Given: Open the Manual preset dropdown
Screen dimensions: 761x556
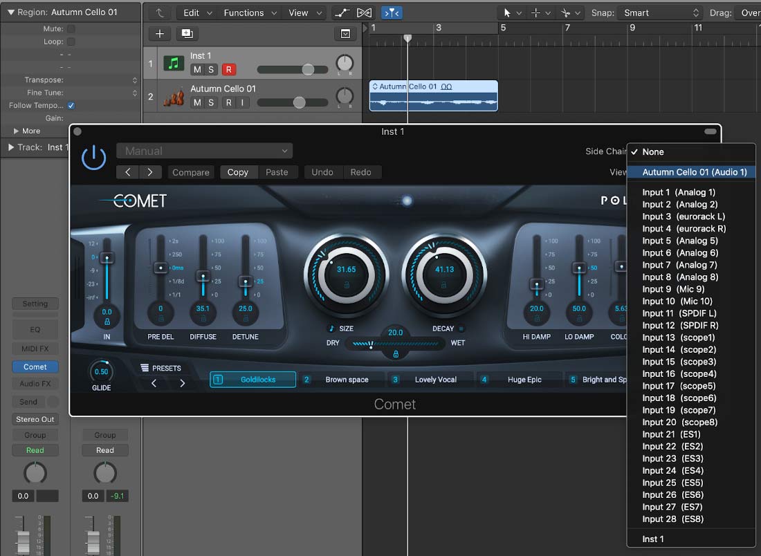Looking at the screenshot, I should pos(204,151).
